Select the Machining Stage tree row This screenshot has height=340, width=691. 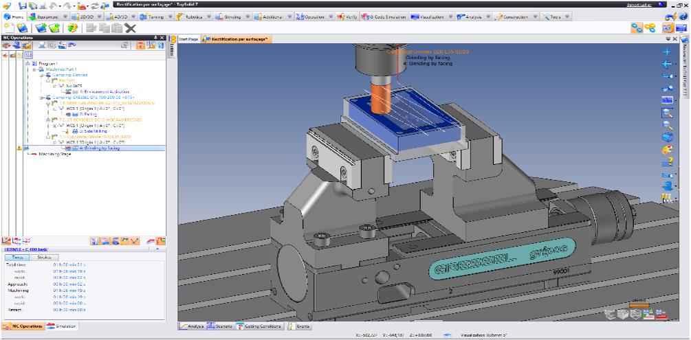54,154
